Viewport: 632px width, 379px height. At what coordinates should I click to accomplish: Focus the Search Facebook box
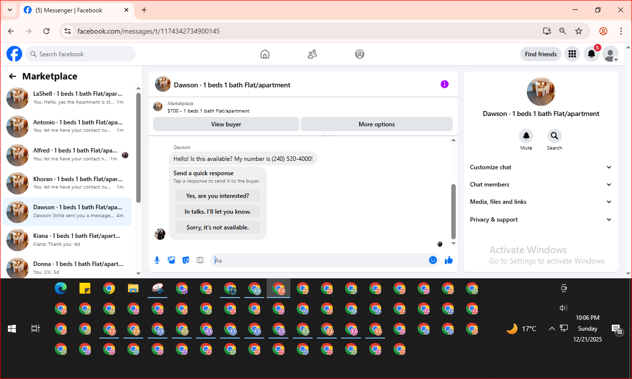click(80, 54)
